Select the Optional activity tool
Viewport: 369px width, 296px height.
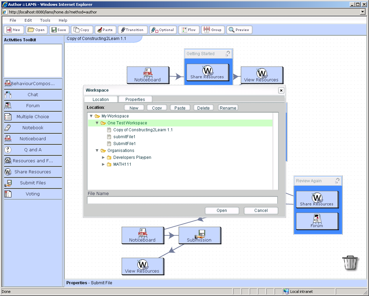[163, 30]
